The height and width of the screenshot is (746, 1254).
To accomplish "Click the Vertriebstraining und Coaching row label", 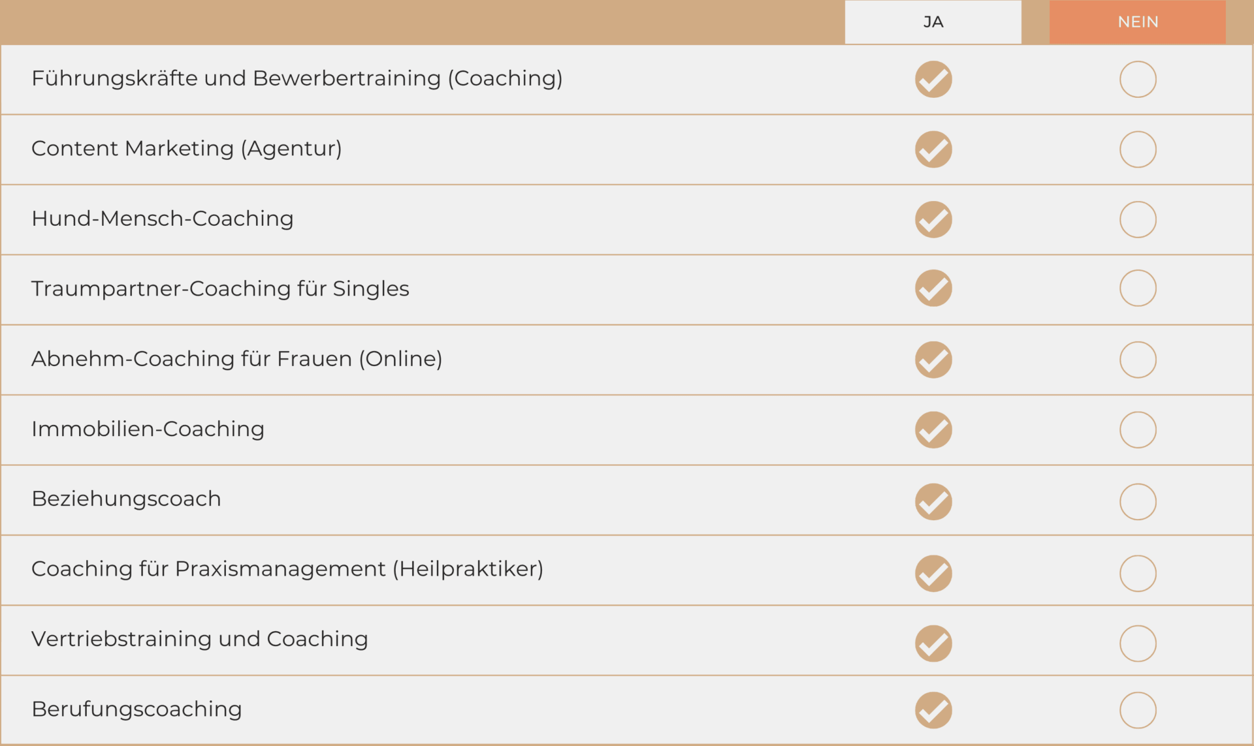I will coord(200,639).
